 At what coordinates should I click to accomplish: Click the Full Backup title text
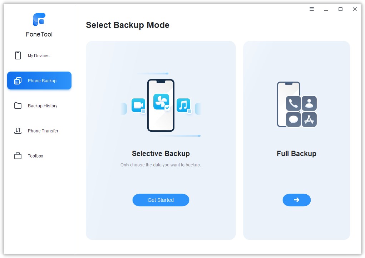click(296, 154)
